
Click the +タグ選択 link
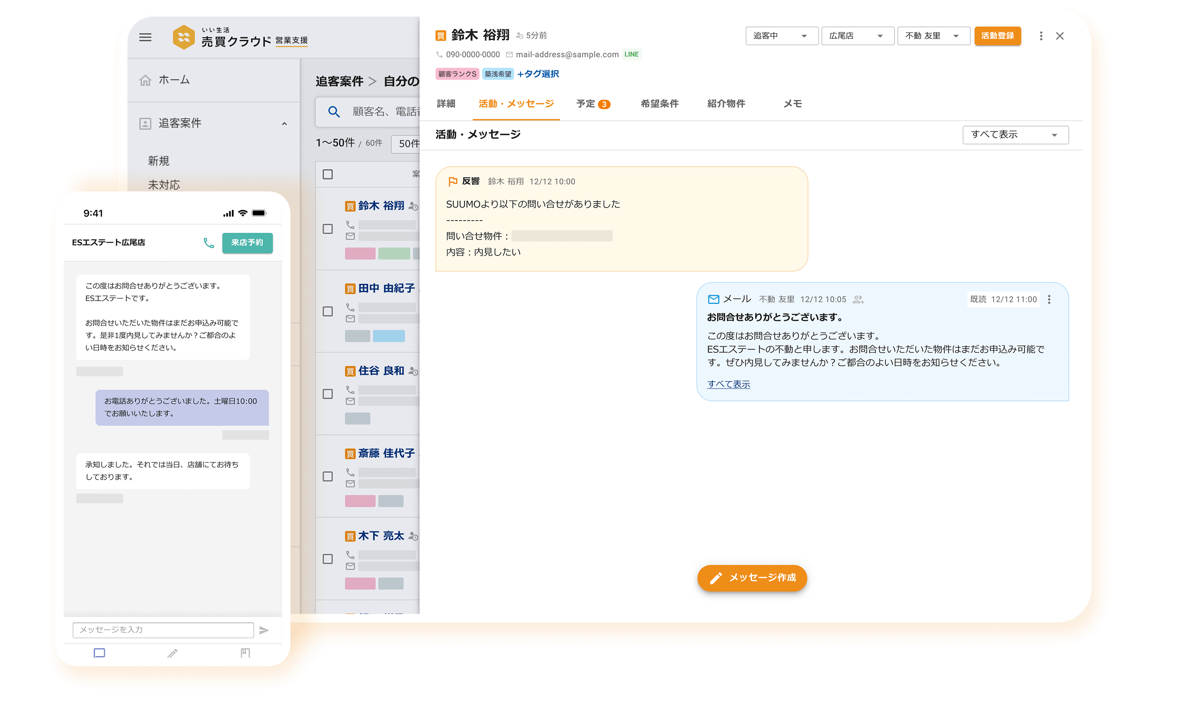tap(538, 74)
